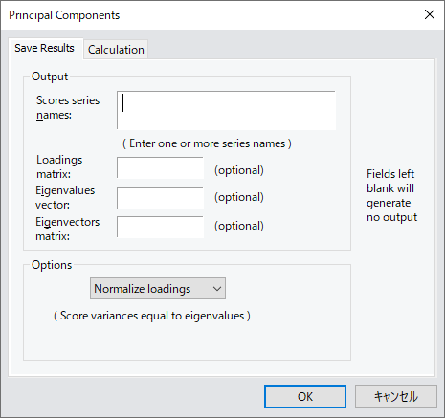Viewport: 445px width, 418px height.
Task: Switch to the Calculation tab
Action: tap(116, 50)
